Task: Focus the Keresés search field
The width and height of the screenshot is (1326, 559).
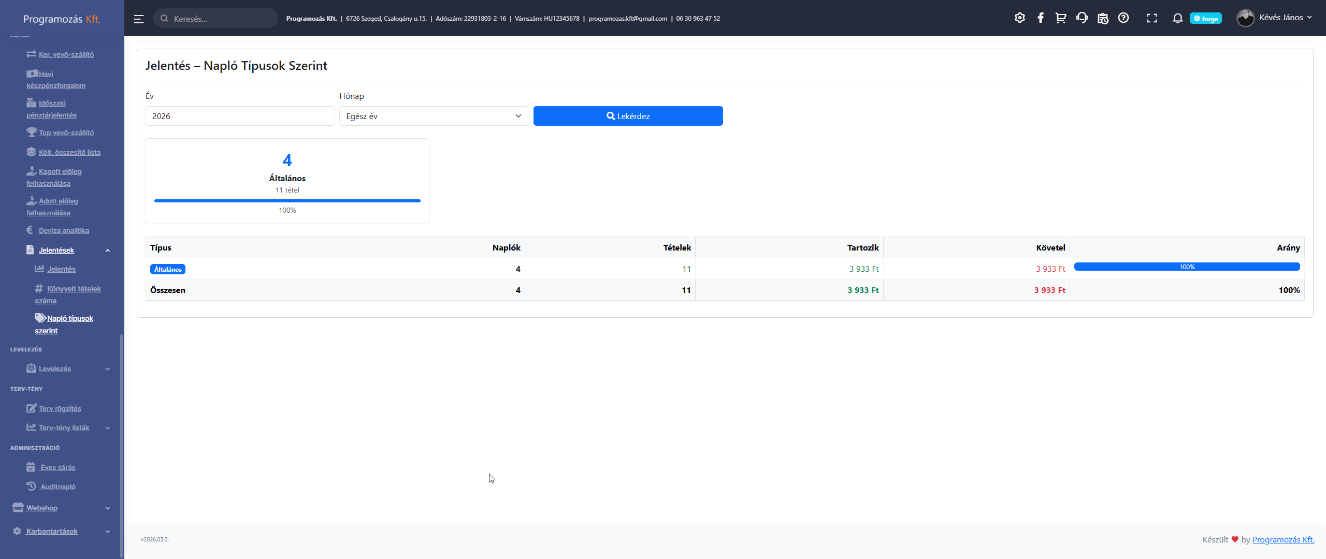Action: coord(216,18)
